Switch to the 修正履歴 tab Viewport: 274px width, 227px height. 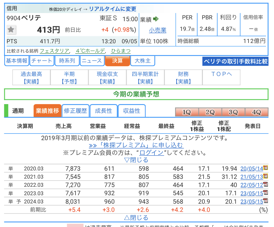[76, 111]
